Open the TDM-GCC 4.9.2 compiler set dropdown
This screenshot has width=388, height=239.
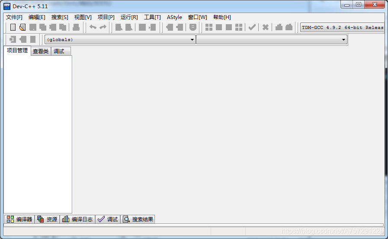342,27
